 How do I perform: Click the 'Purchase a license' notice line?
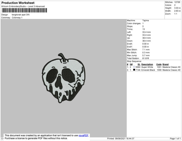tap(36, 138)
